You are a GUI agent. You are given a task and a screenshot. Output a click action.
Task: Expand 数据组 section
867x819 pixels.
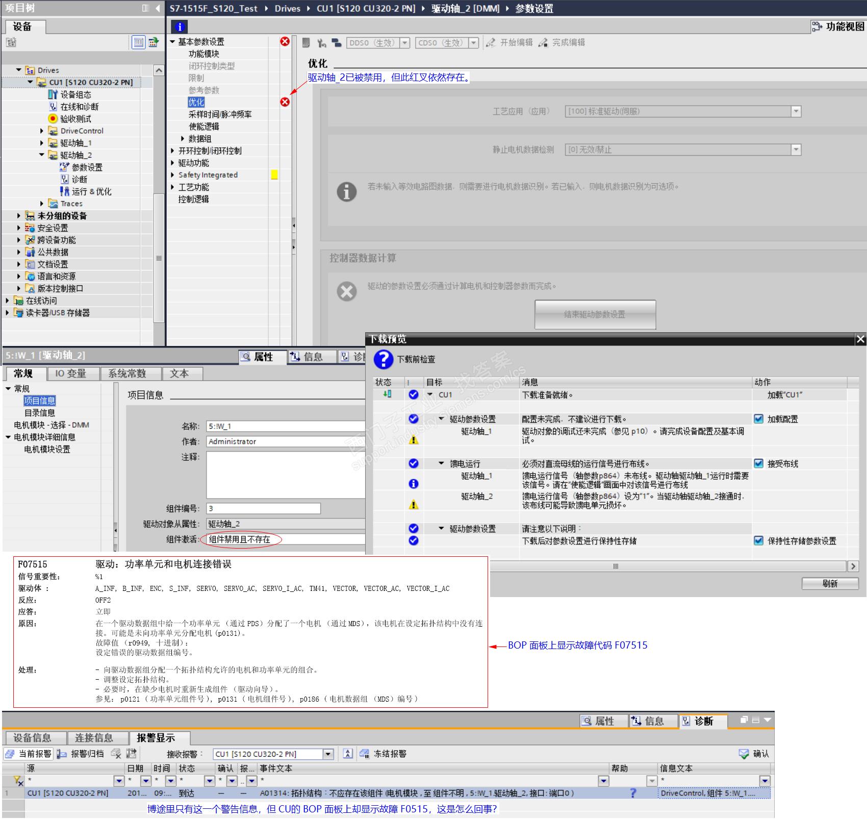pos(183,138)
